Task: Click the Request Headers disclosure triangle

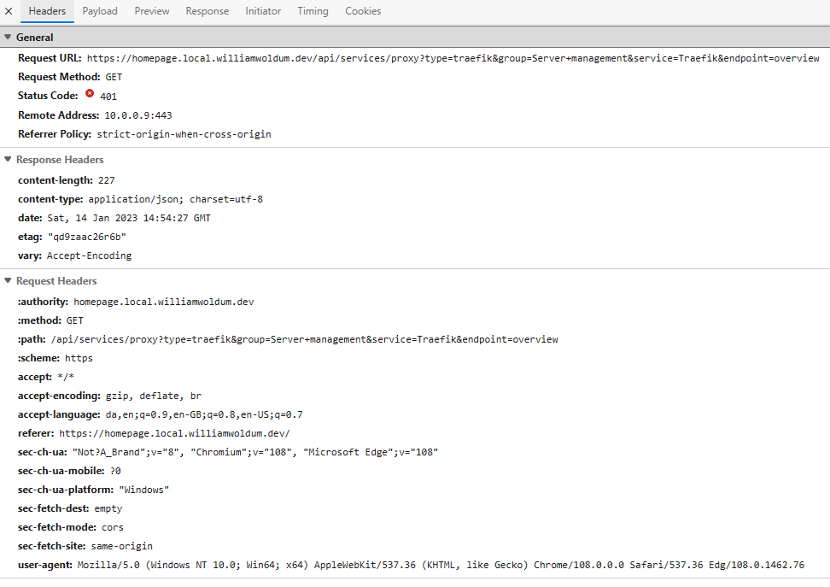Action: [x=8, y=280]
